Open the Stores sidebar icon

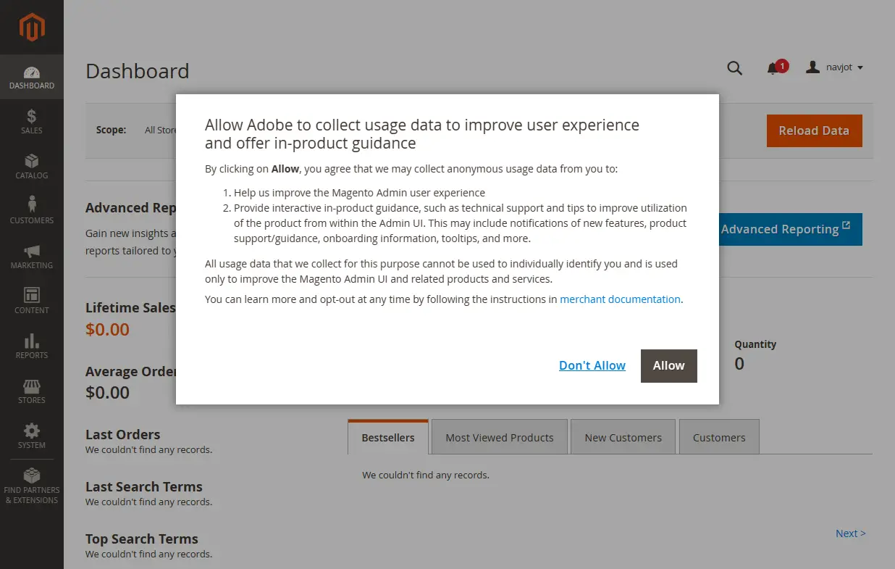[x=32, y=386]
